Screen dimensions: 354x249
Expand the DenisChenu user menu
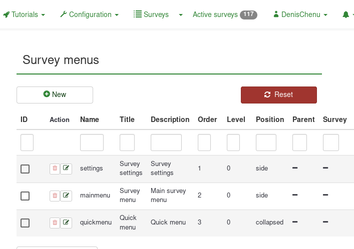tap(300, 15)
